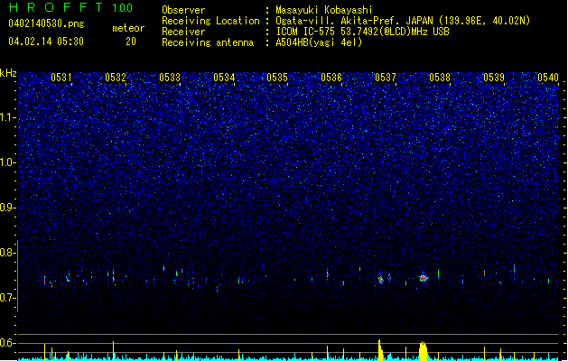Click the brightest meteor echo before 0538
Viewport: 568px width, 361px height.
coord(424,278)
